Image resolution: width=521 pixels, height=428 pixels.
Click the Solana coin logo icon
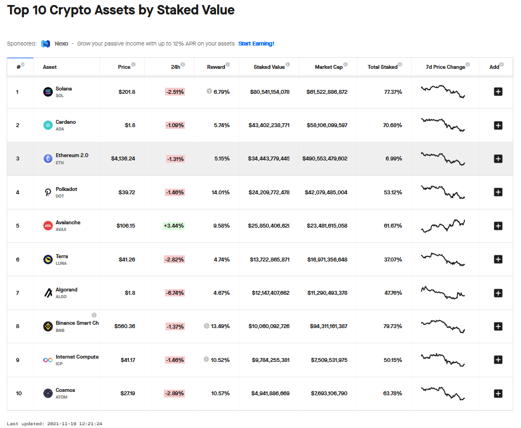click(48, 92)
